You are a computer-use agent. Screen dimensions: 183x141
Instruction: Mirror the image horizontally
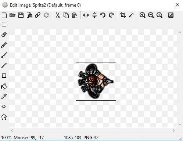tap(86, 15)
